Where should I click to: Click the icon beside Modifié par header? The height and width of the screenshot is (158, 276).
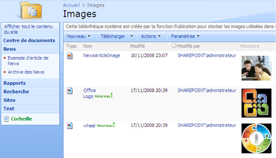174,46
